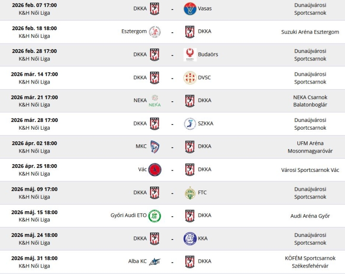The width and height of the screenshot is (345, 274).
Task: Open the DVSC round crest
Action: [190, 78]
